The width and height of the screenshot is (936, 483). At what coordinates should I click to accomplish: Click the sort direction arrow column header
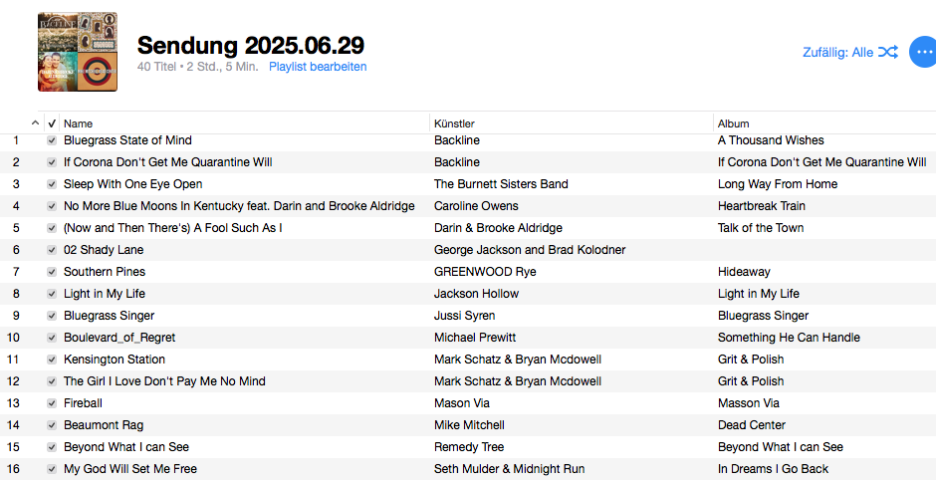click(37, 123)
